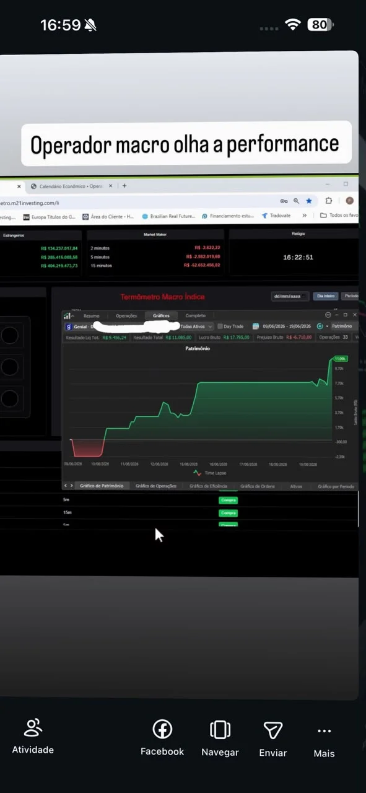Select the Gráfico de Eficiência bottom tab
366x793 pixels.
coord(208,486)
